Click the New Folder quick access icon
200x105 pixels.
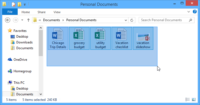tap(19, 4)
